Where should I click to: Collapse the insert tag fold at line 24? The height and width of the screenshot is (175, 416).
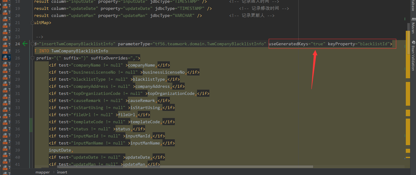32,44
